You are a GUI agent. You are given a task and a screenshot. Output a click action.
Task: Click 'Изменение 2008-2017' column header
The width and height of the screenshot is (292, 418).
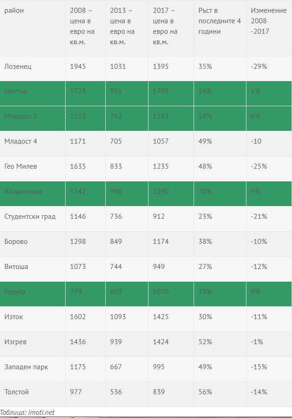269,21
